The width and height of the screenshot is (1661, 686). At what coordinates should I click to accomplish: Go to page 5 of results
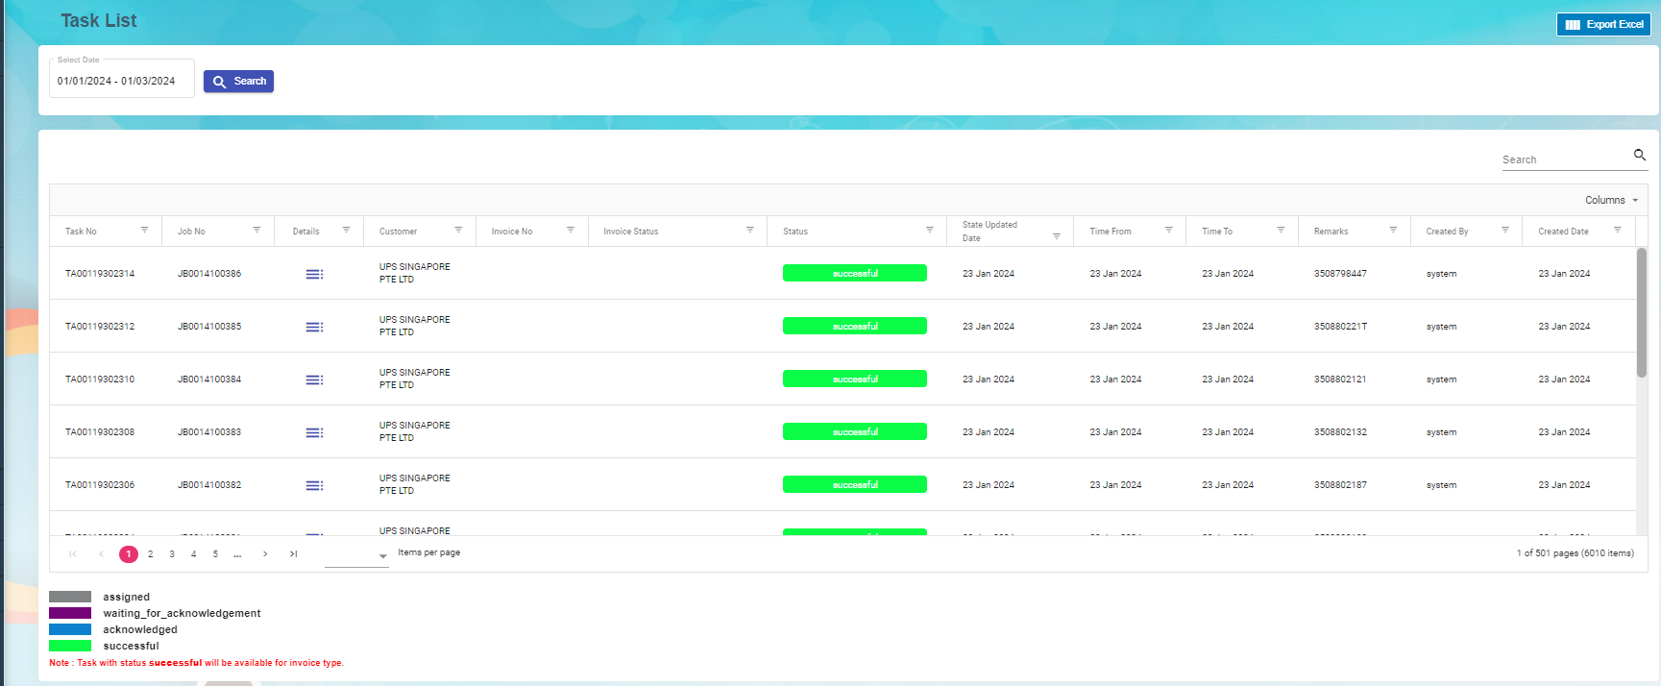215,554
